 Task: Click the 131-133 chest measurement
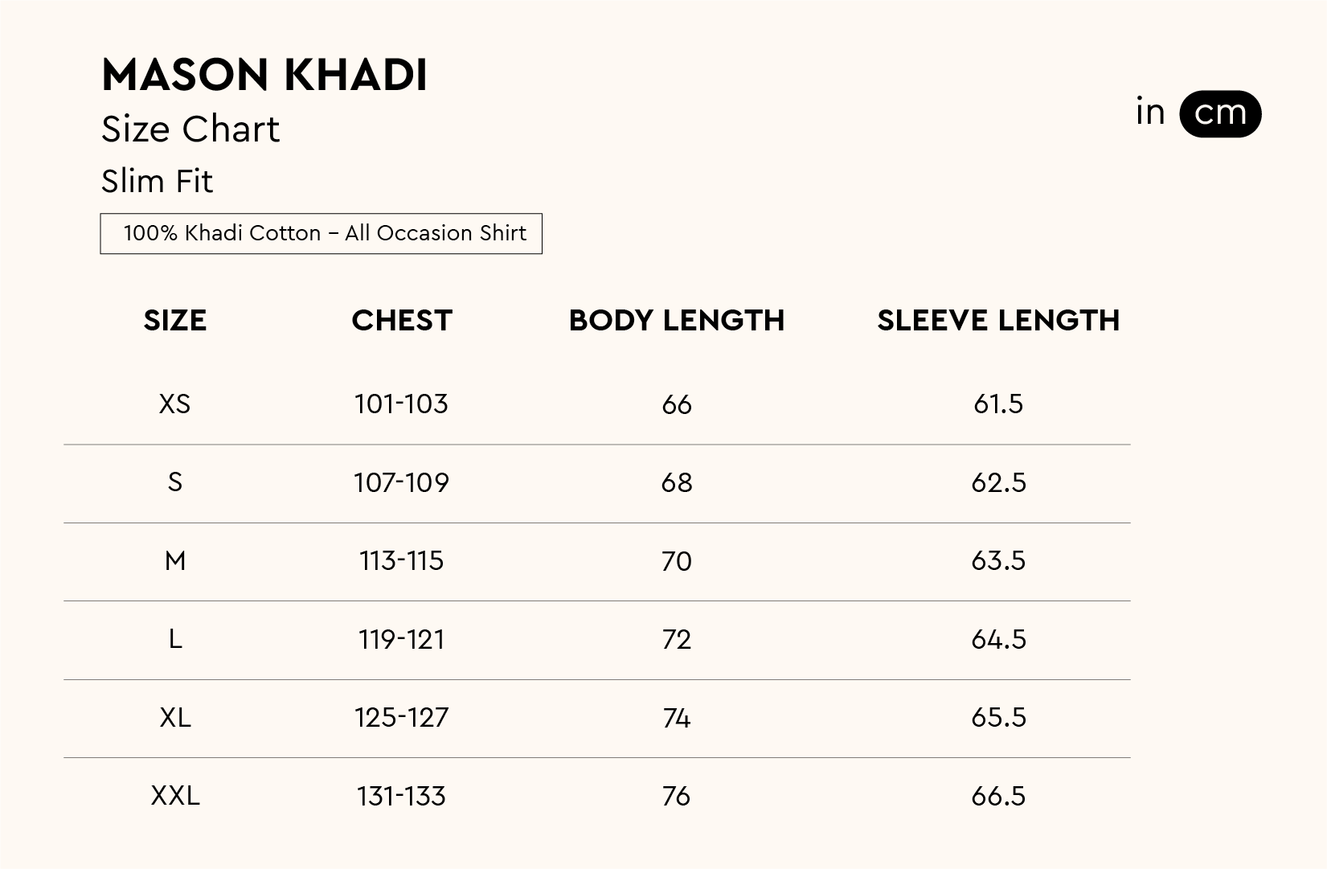(401, 796)
